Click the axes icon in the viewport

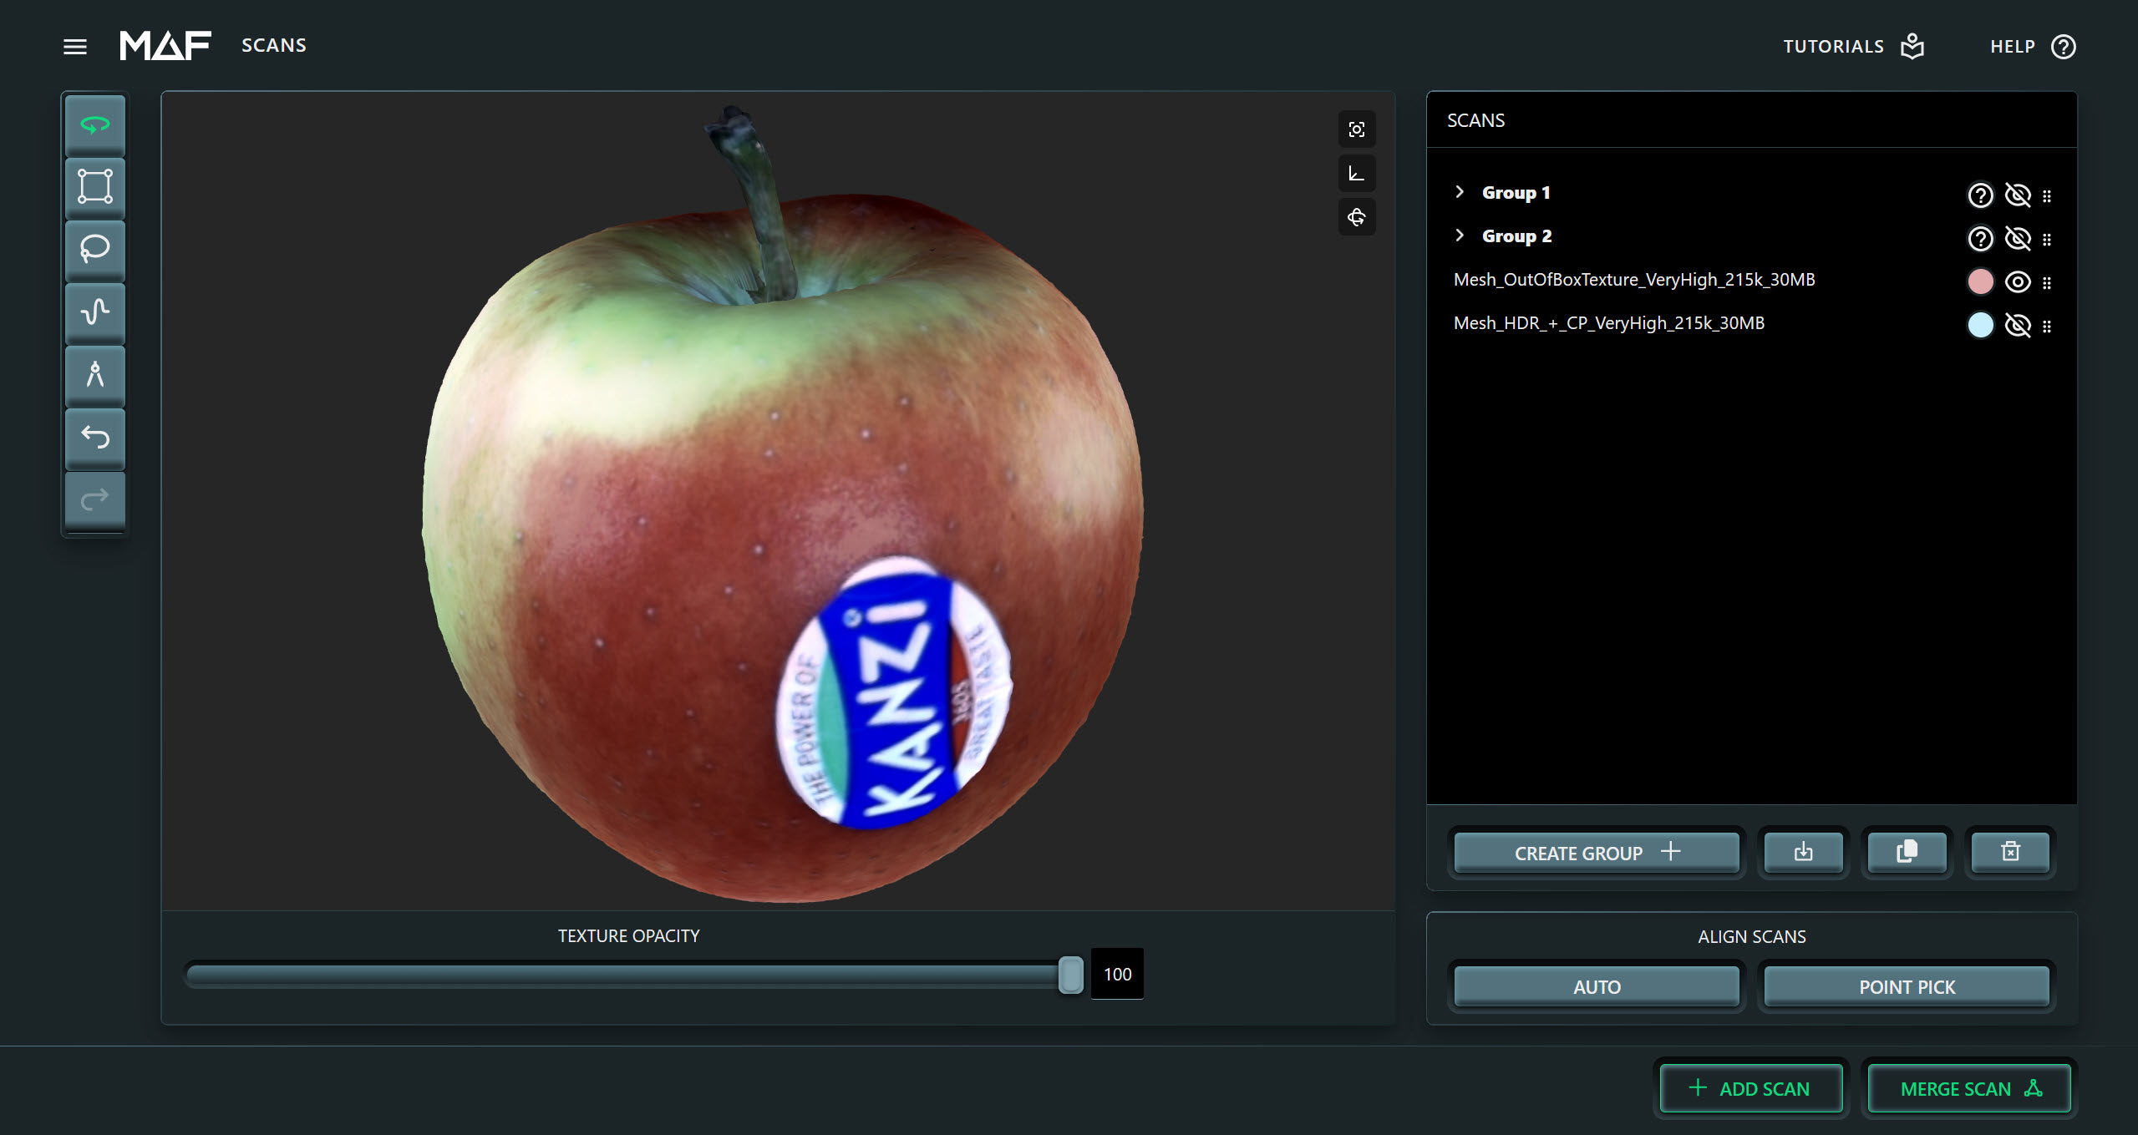[1356, 174]
